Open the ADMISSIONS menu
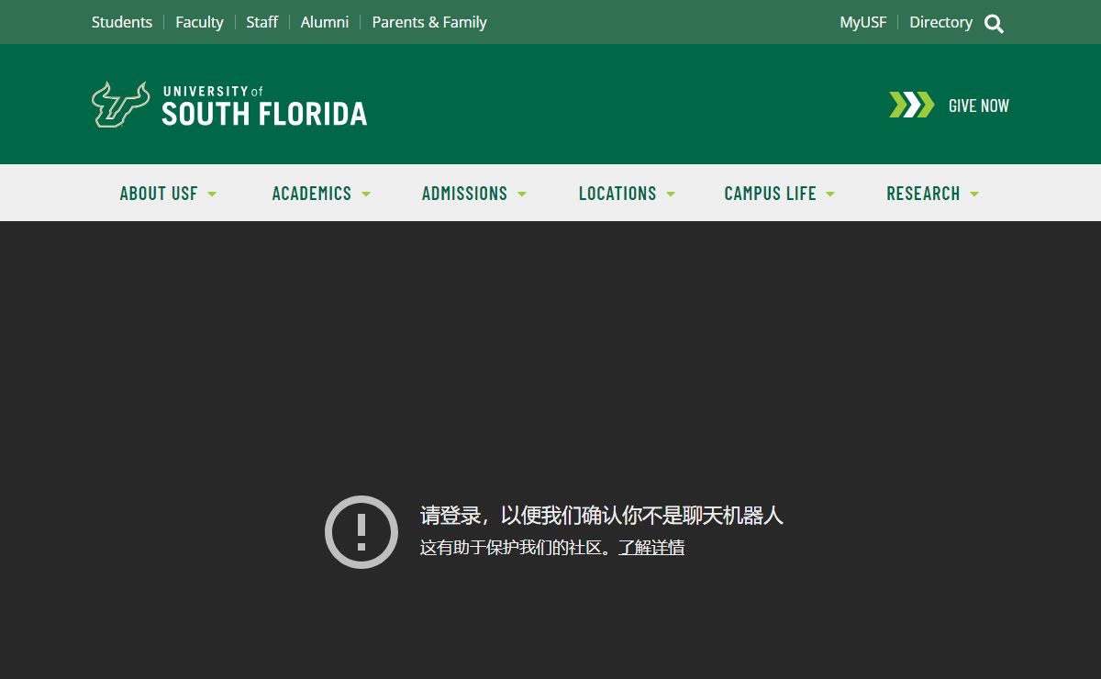The image size is (1101, 679). click(464, 194)
